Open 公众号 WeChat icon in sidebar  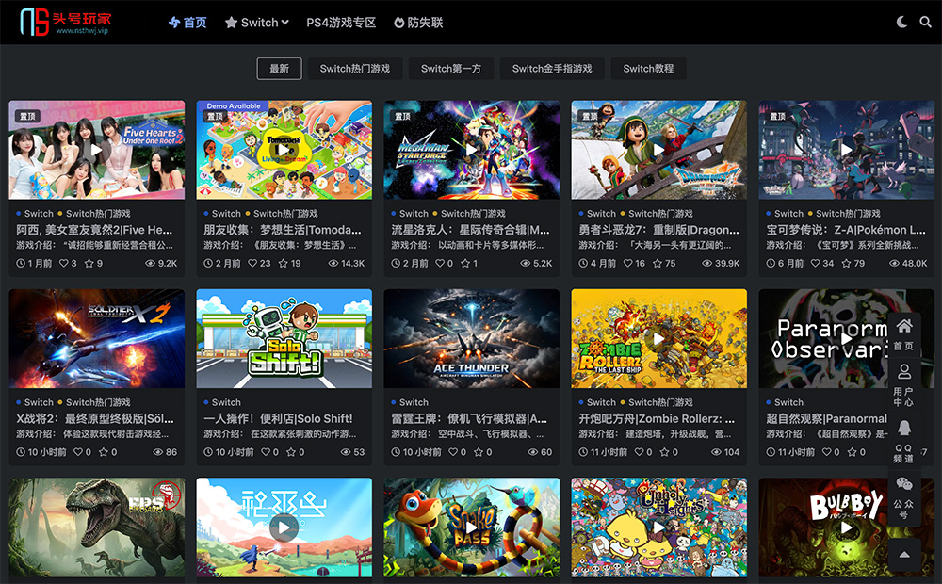point(904,497)
